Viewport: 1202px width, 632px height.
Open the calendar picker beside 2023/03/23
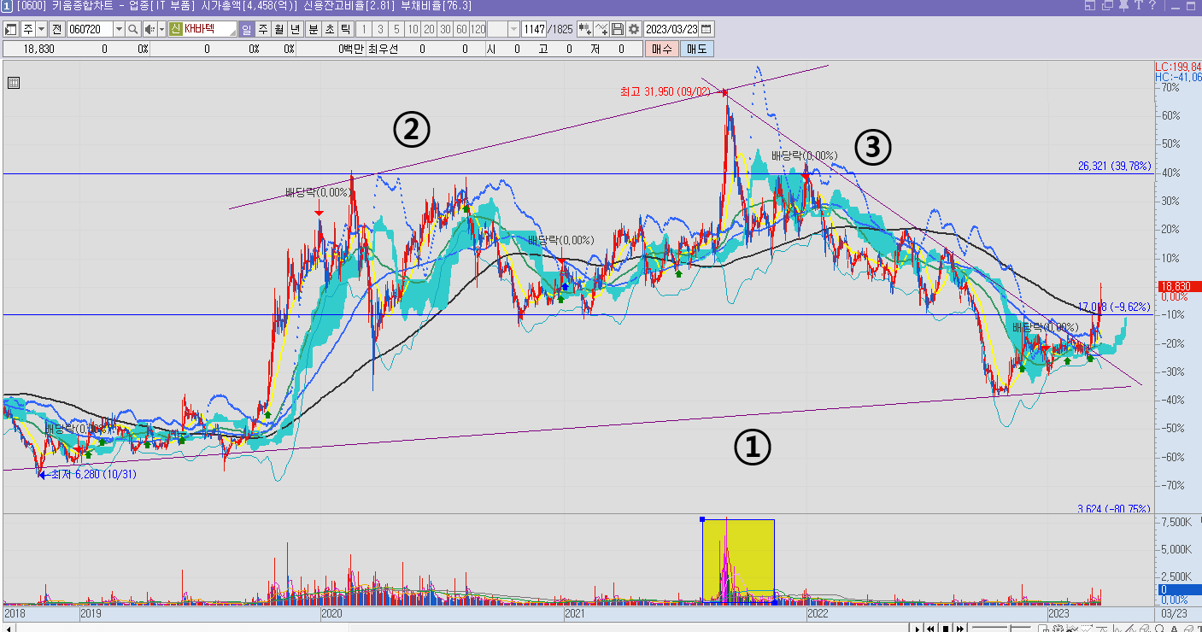click(x=707, y=29)
